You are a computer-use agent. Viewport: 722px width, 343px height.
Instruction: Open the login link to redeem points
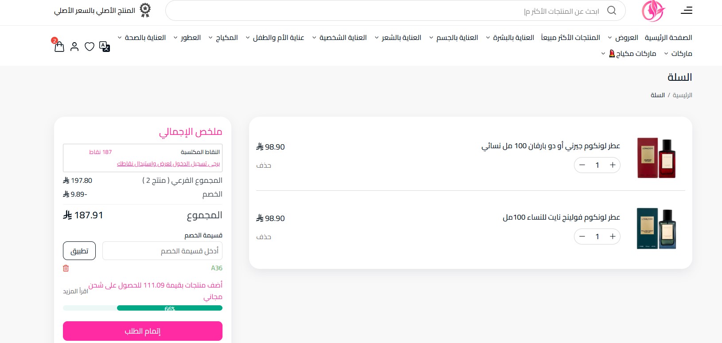168,164
